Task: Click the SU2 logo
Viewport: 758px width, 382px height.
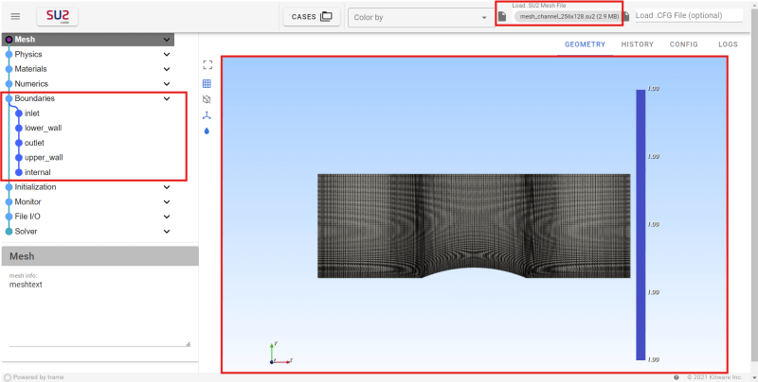Action: (58, 16)
